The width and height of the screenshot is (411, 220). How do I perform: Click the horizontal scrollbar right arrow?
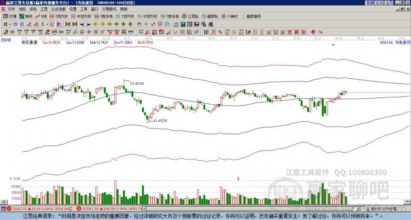358,209
